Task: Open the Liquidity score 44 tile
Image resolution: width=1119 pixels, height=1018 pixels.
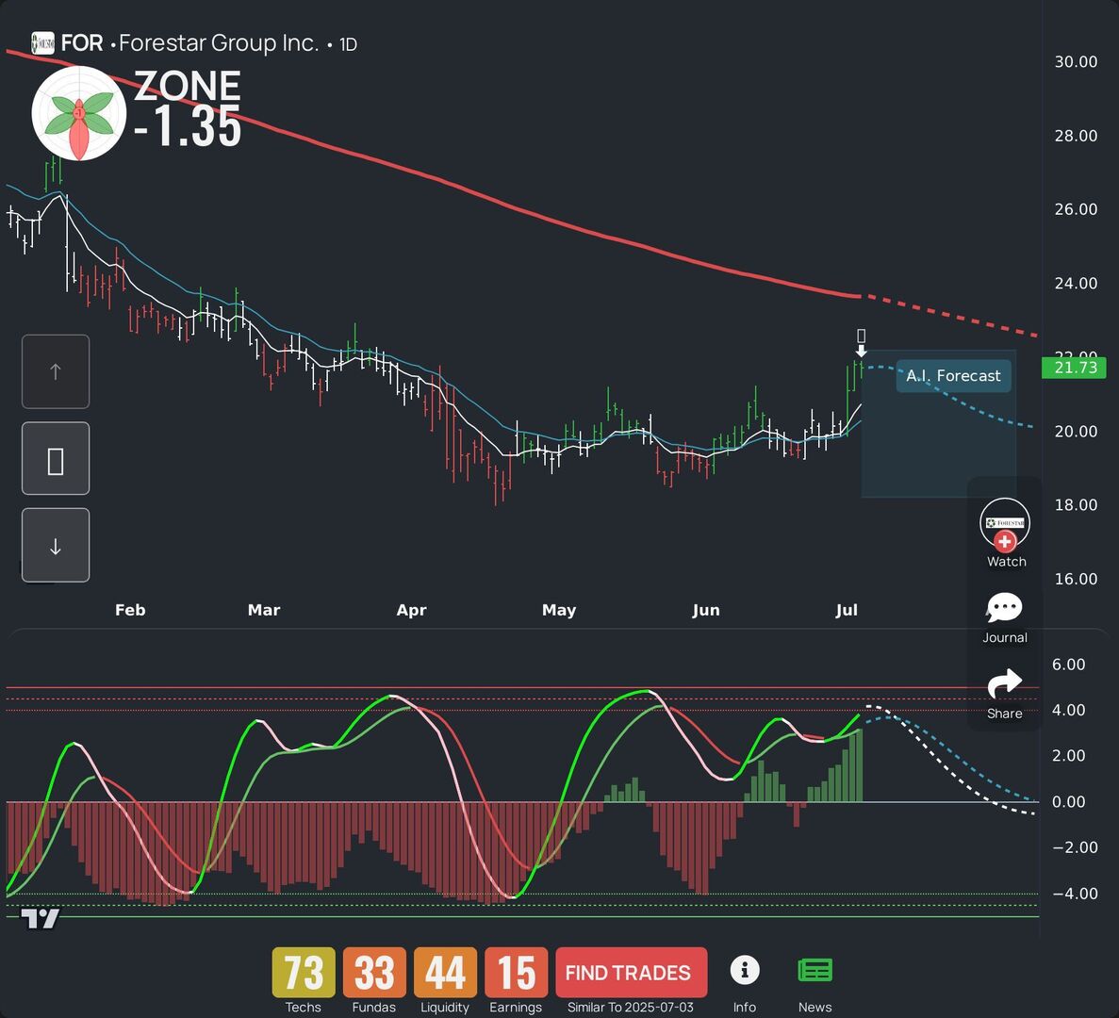Action: pos(445,972)
